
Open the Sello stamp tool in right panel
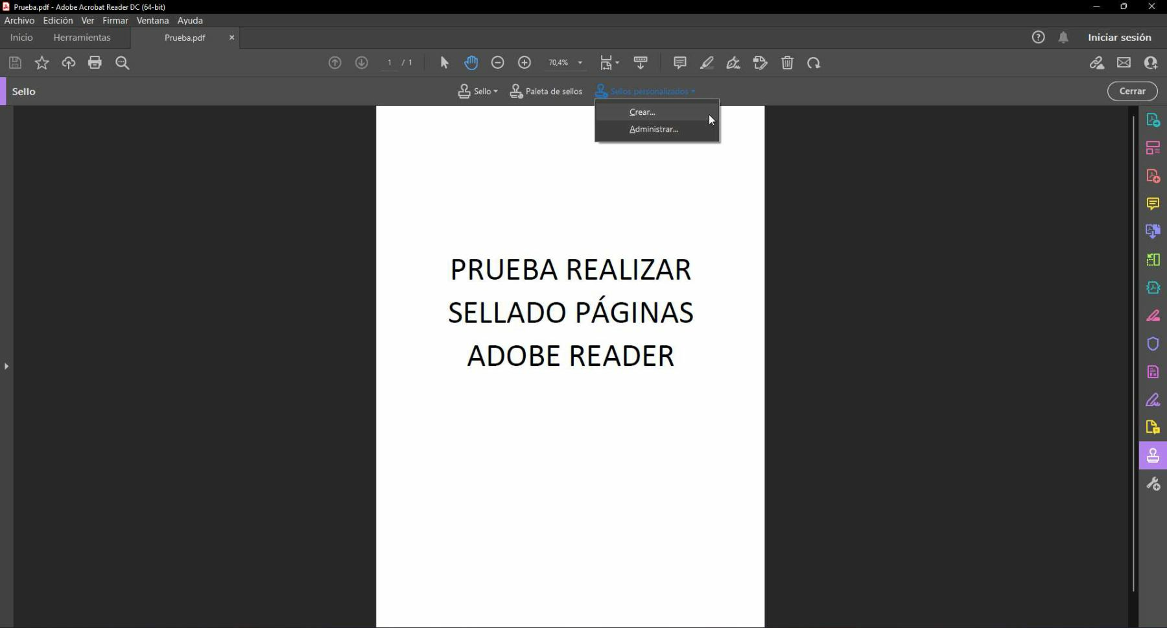pyautogui.click(x=1153, y=455)
